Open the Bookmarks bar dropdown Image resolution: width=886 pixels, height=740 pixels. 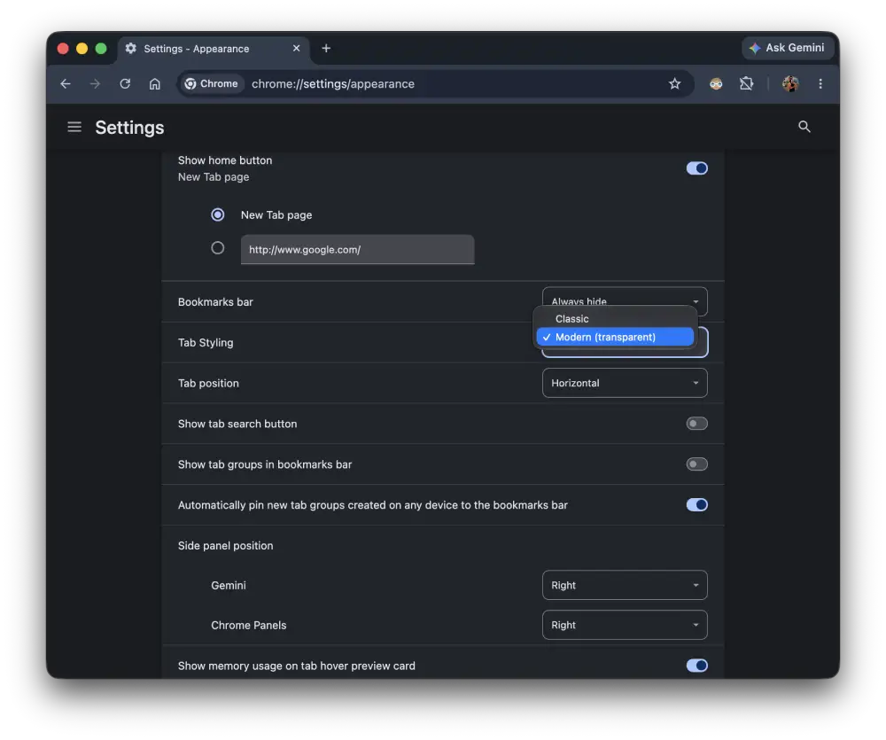click(x=625, y=301)
